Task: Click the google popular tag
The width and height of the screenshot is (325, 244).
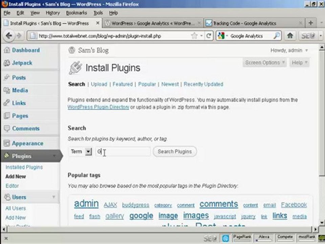Action: (141, 216)
